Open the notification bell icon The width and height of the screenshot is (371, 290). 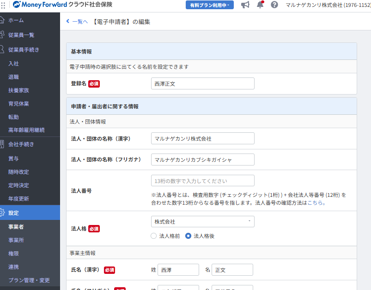tap(260, 5)
